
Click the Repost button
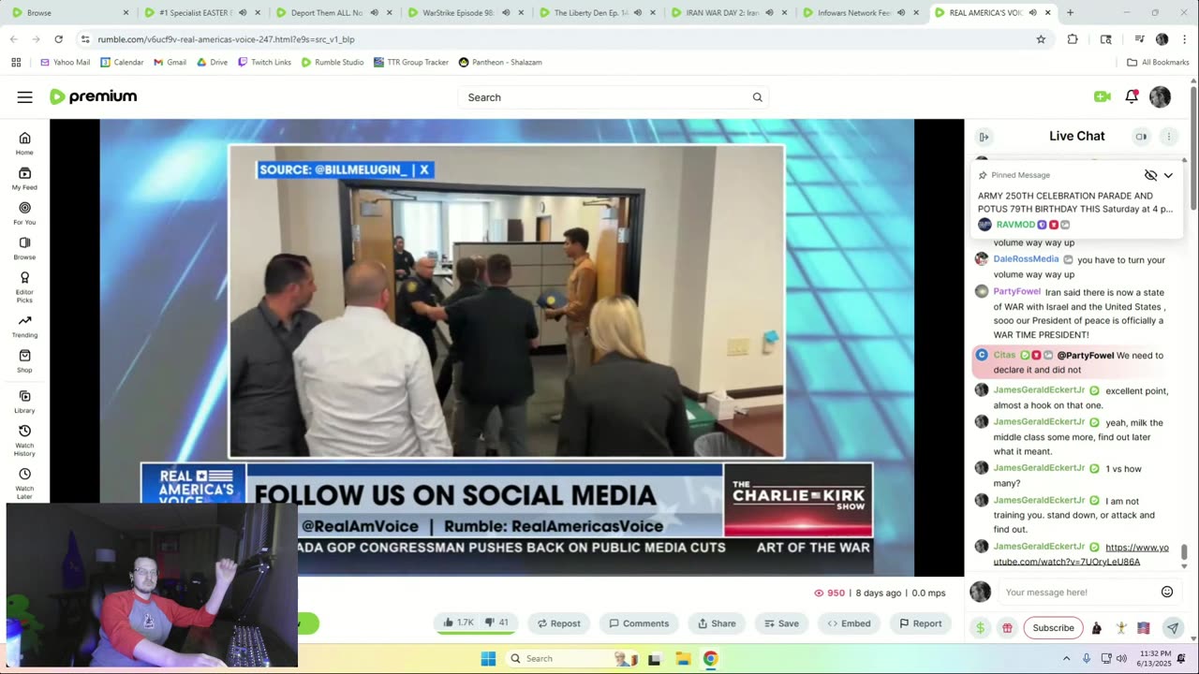(x=558, y=623)
